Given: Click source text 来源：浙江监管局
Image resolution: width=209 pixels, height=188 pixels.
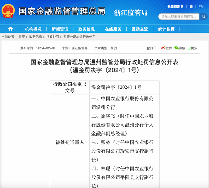Looking at the screenshot, I should [75, 48].
